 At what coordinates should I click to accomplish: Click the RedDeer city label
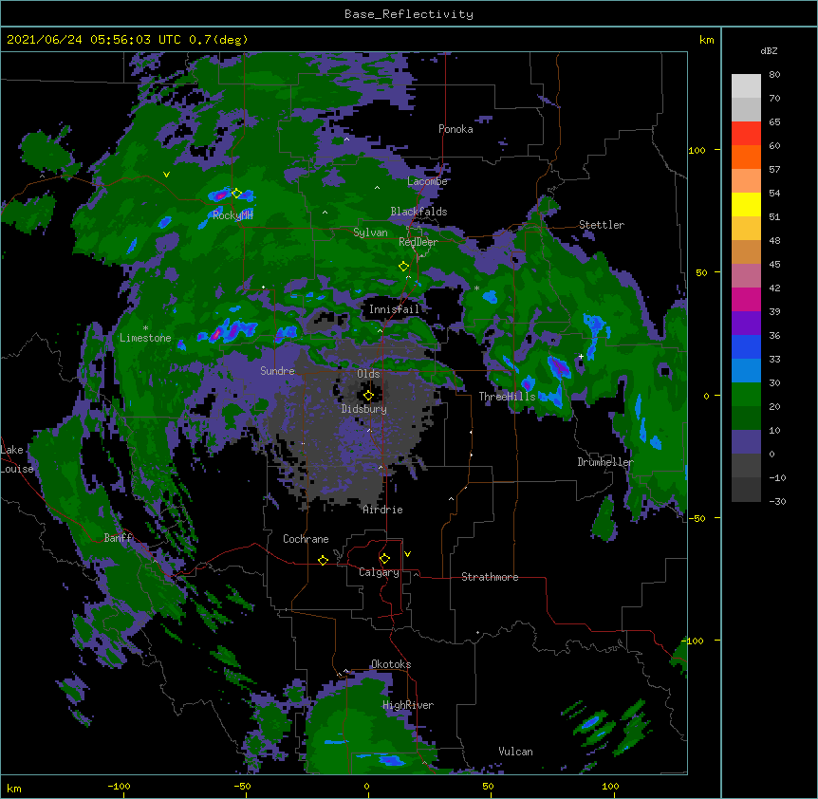[x=418, y=242]
